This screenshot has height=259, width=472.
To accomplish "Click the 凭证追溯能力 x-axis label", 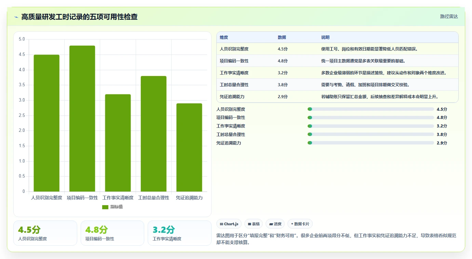I will [189, 198].
